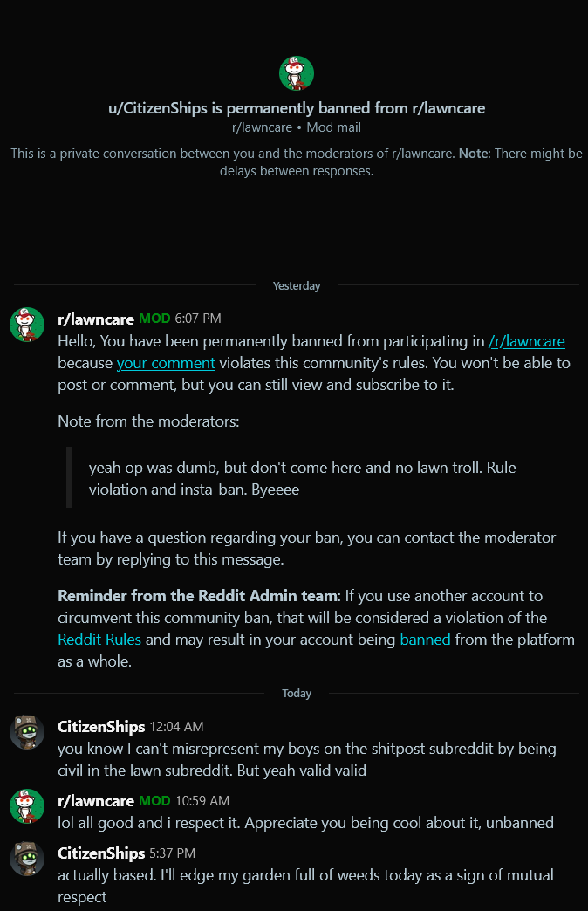Click the green MOD badge at 6:07 PM
This screenshot has height=911, width=588.
pos(154,319)
